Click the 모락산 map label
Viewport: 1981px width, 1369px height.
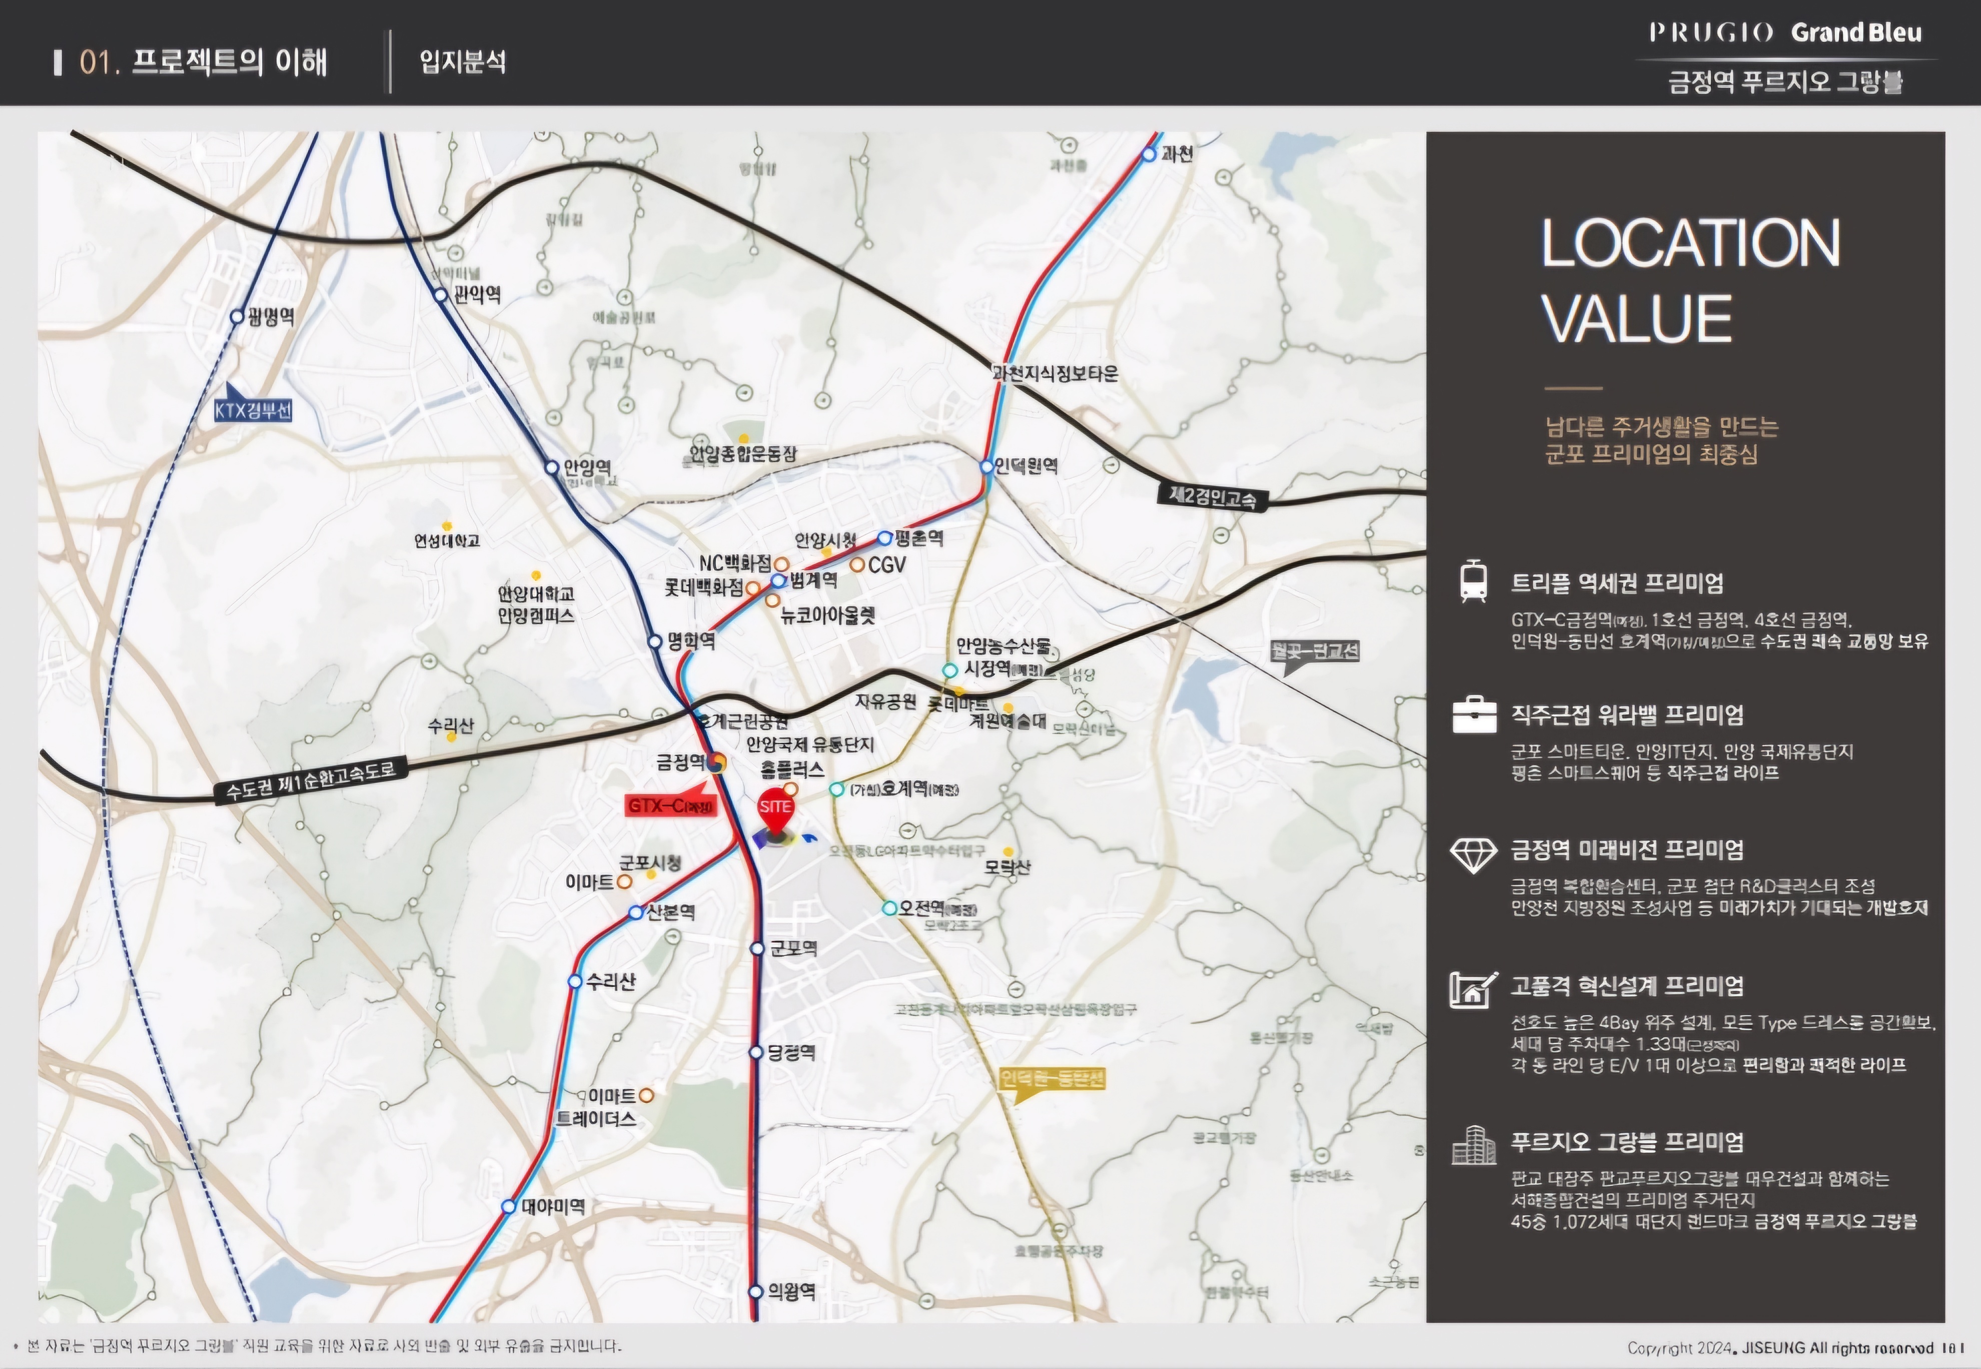pyautogui.click(x=1007, y=867)
